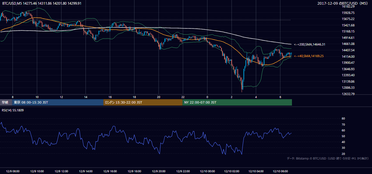Click the bottom date label 12/9 16:00
The width and height of the screenshot is (372, 174).
110,171
